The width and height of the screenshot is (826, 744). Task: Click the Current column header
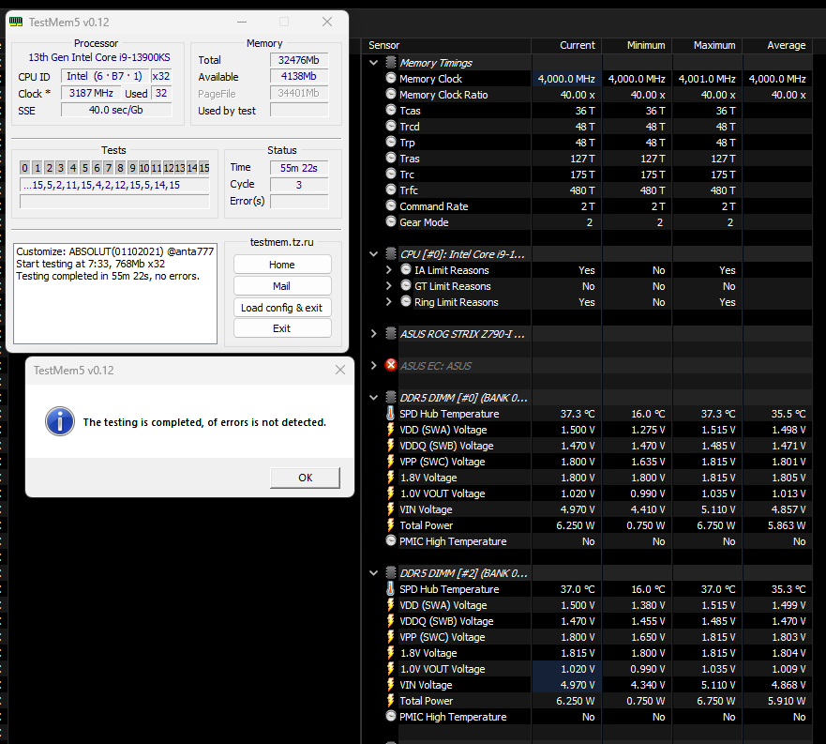pos(566,45)
